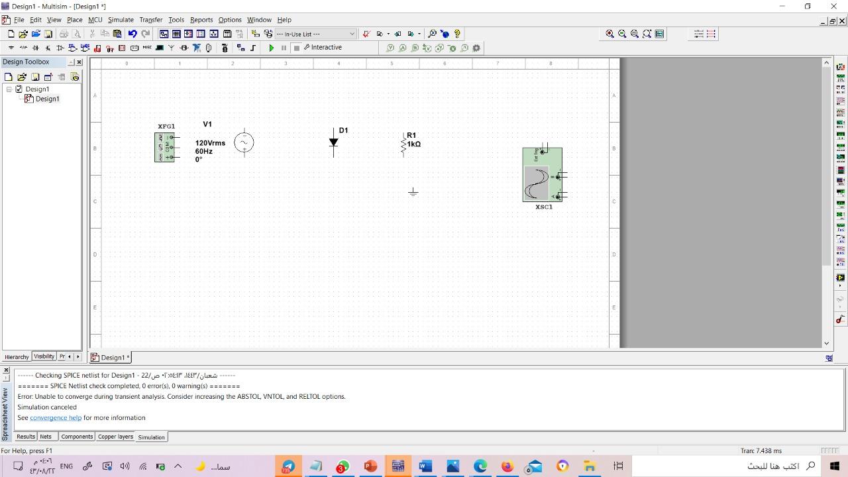Click the Zoom in magnifier icon
Viewport: 848px width, 477px height.
tap(609, 34)
